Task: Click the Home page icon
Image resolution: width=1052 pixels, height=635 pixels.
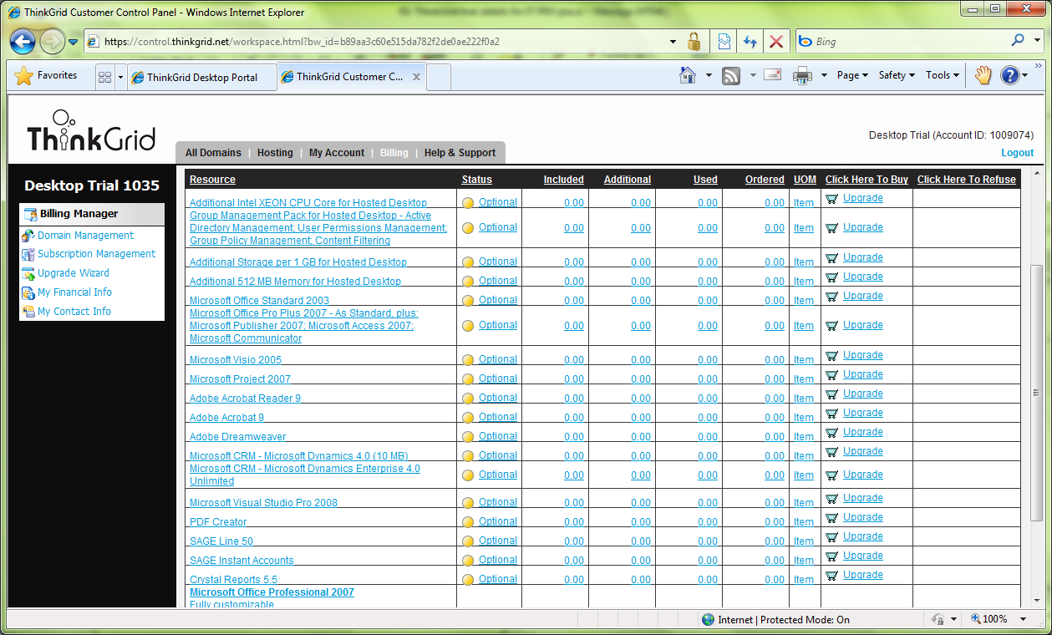Action: pos(688,75)
